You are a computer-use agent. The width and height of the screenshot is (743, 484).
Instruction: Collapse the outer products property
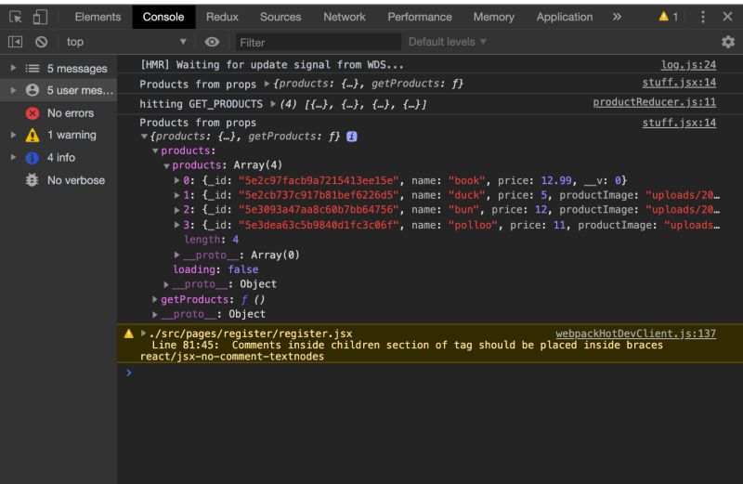(155, 150)
